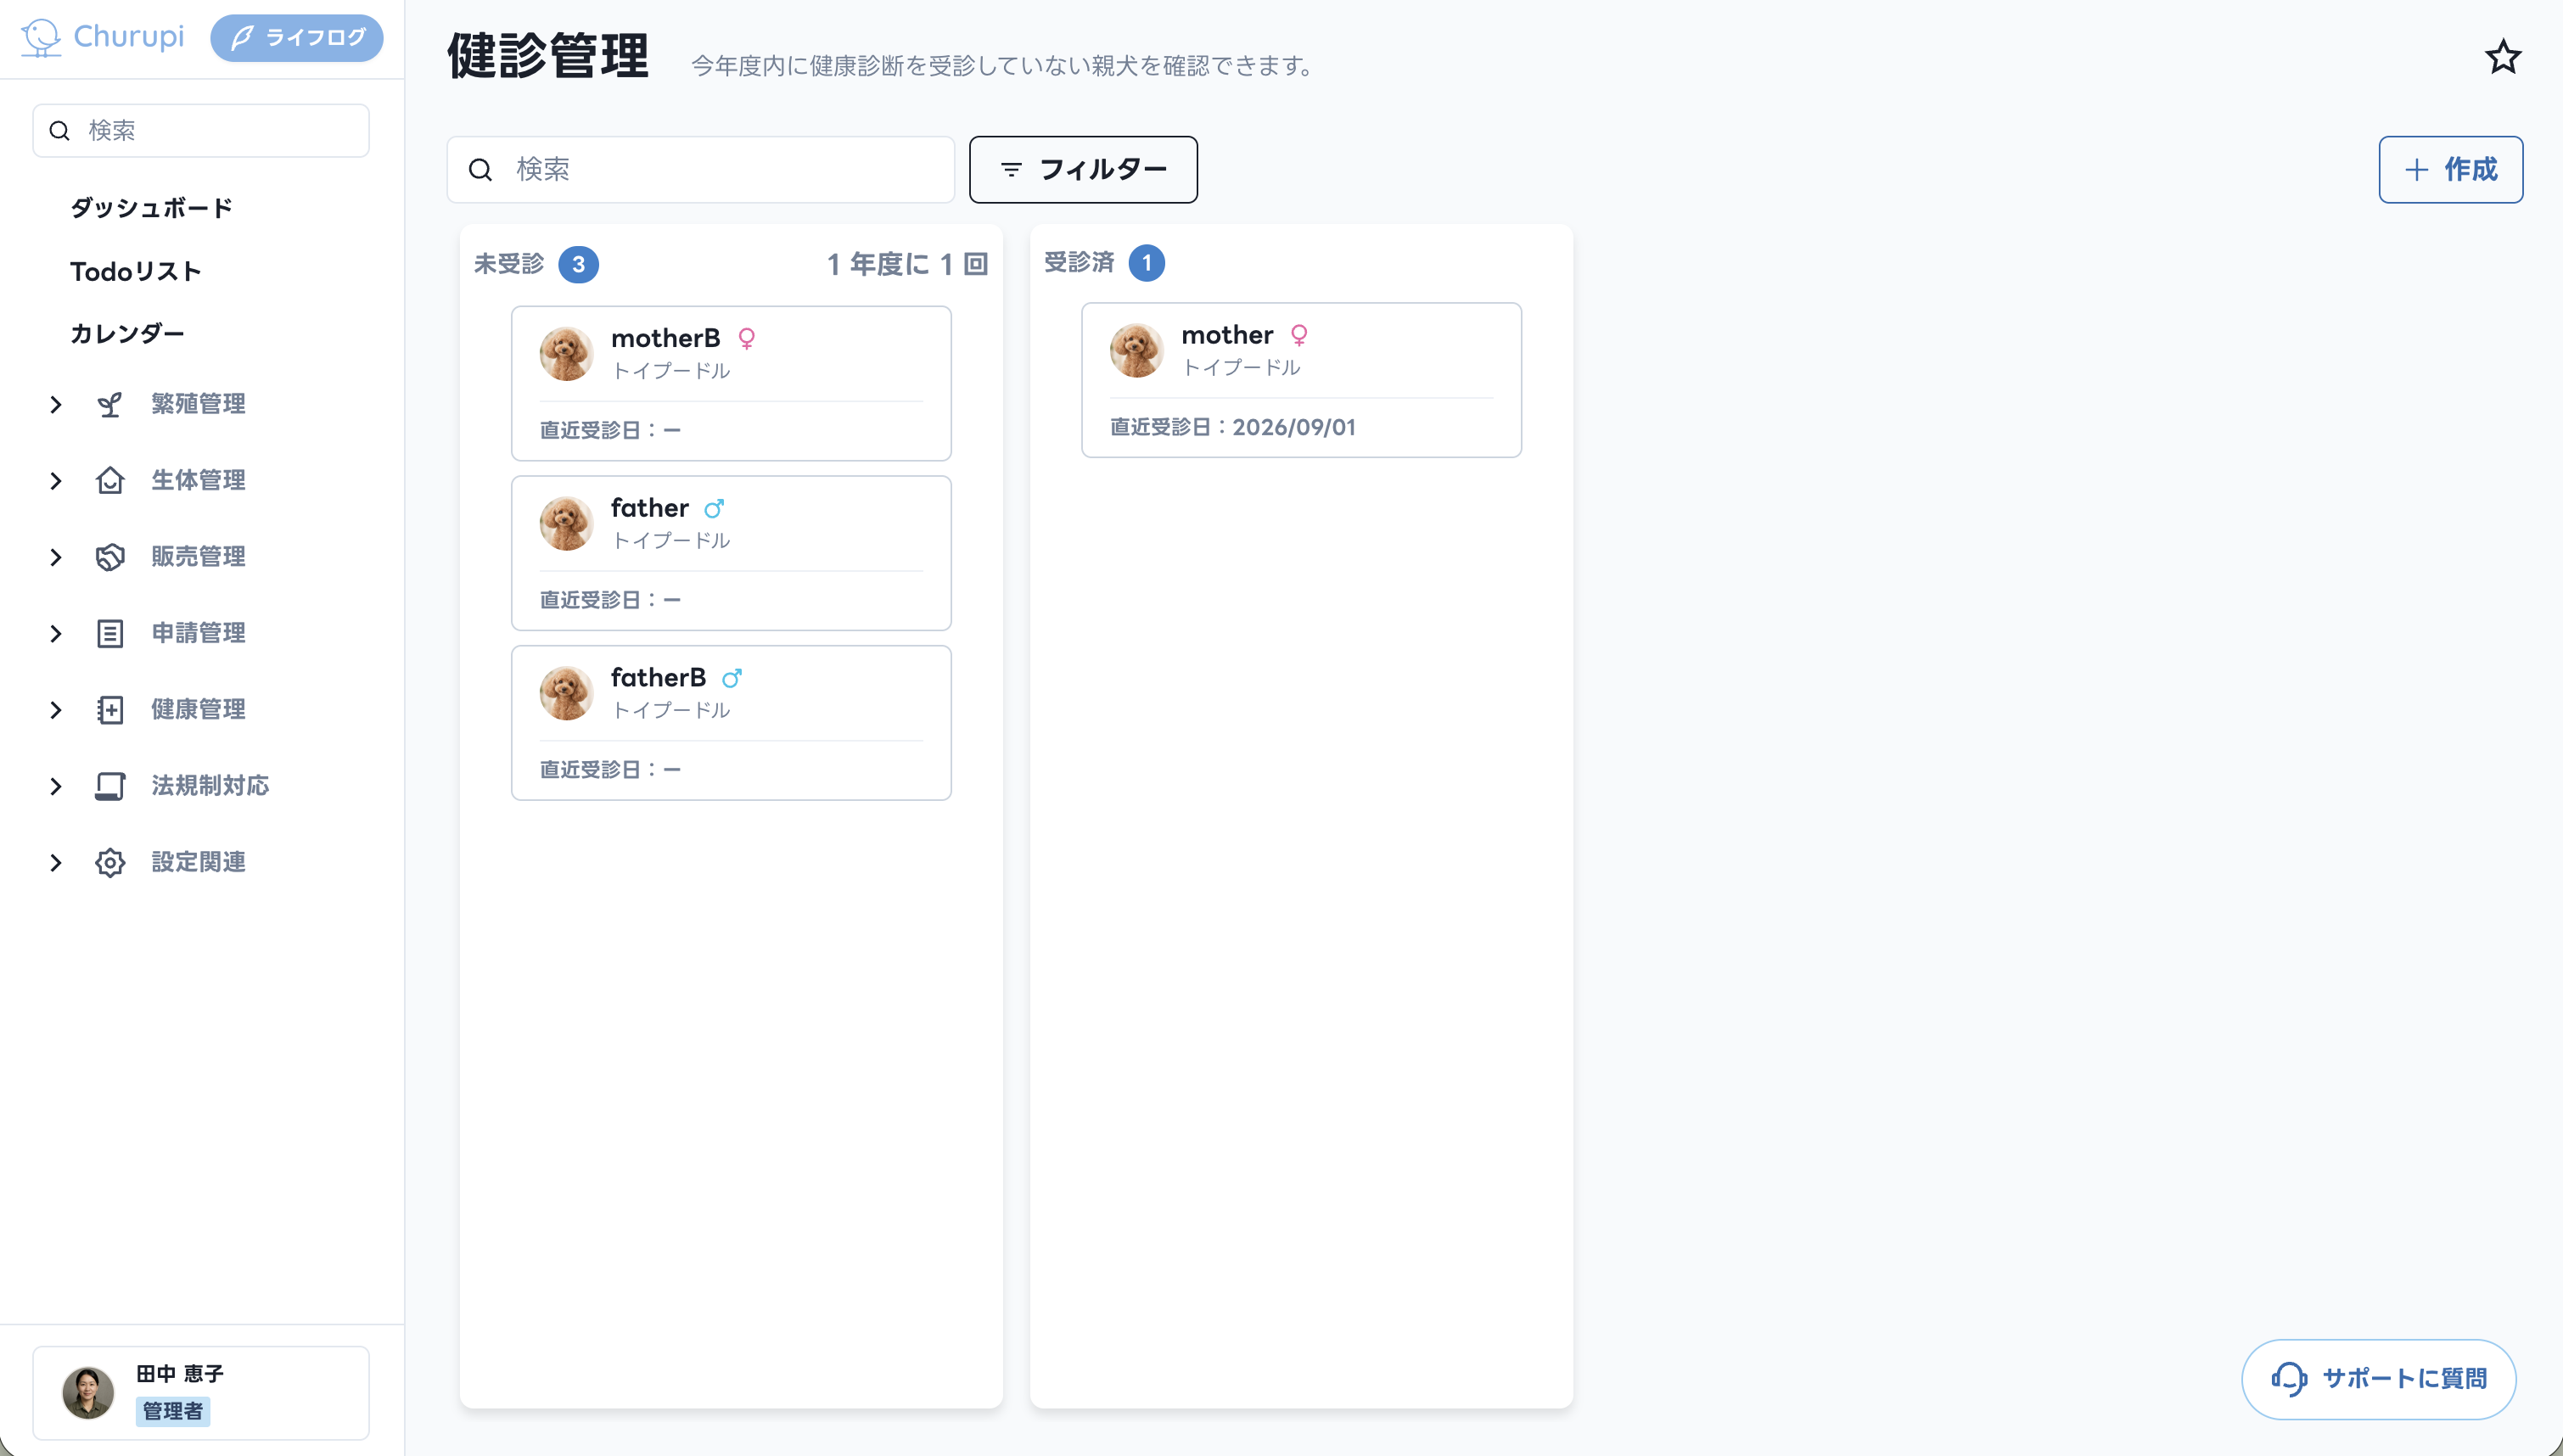
Task: Click the 受診済 count badge 1
Action: pos(1147,263)
